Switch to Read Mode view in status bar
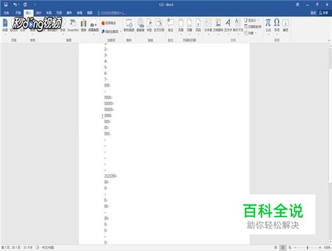The image size is (332, 251). [276, 248]
